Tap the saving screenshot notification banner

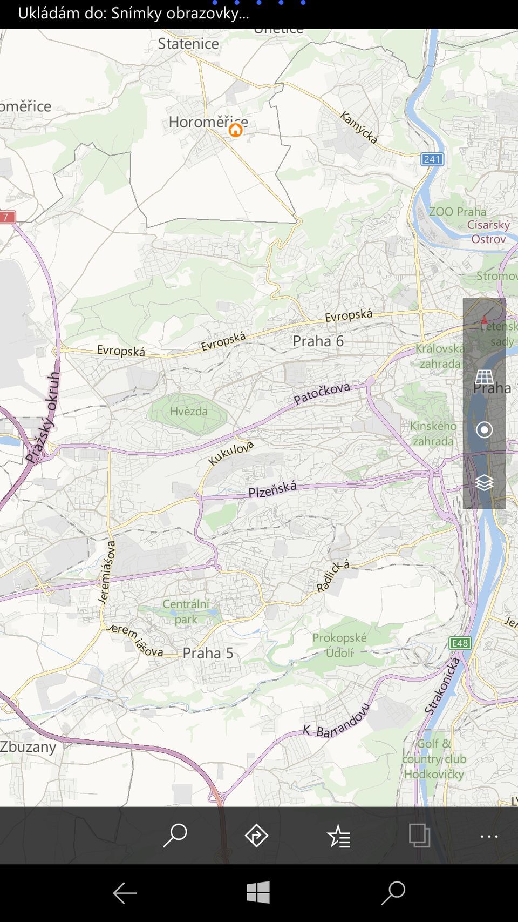(134, 14)
